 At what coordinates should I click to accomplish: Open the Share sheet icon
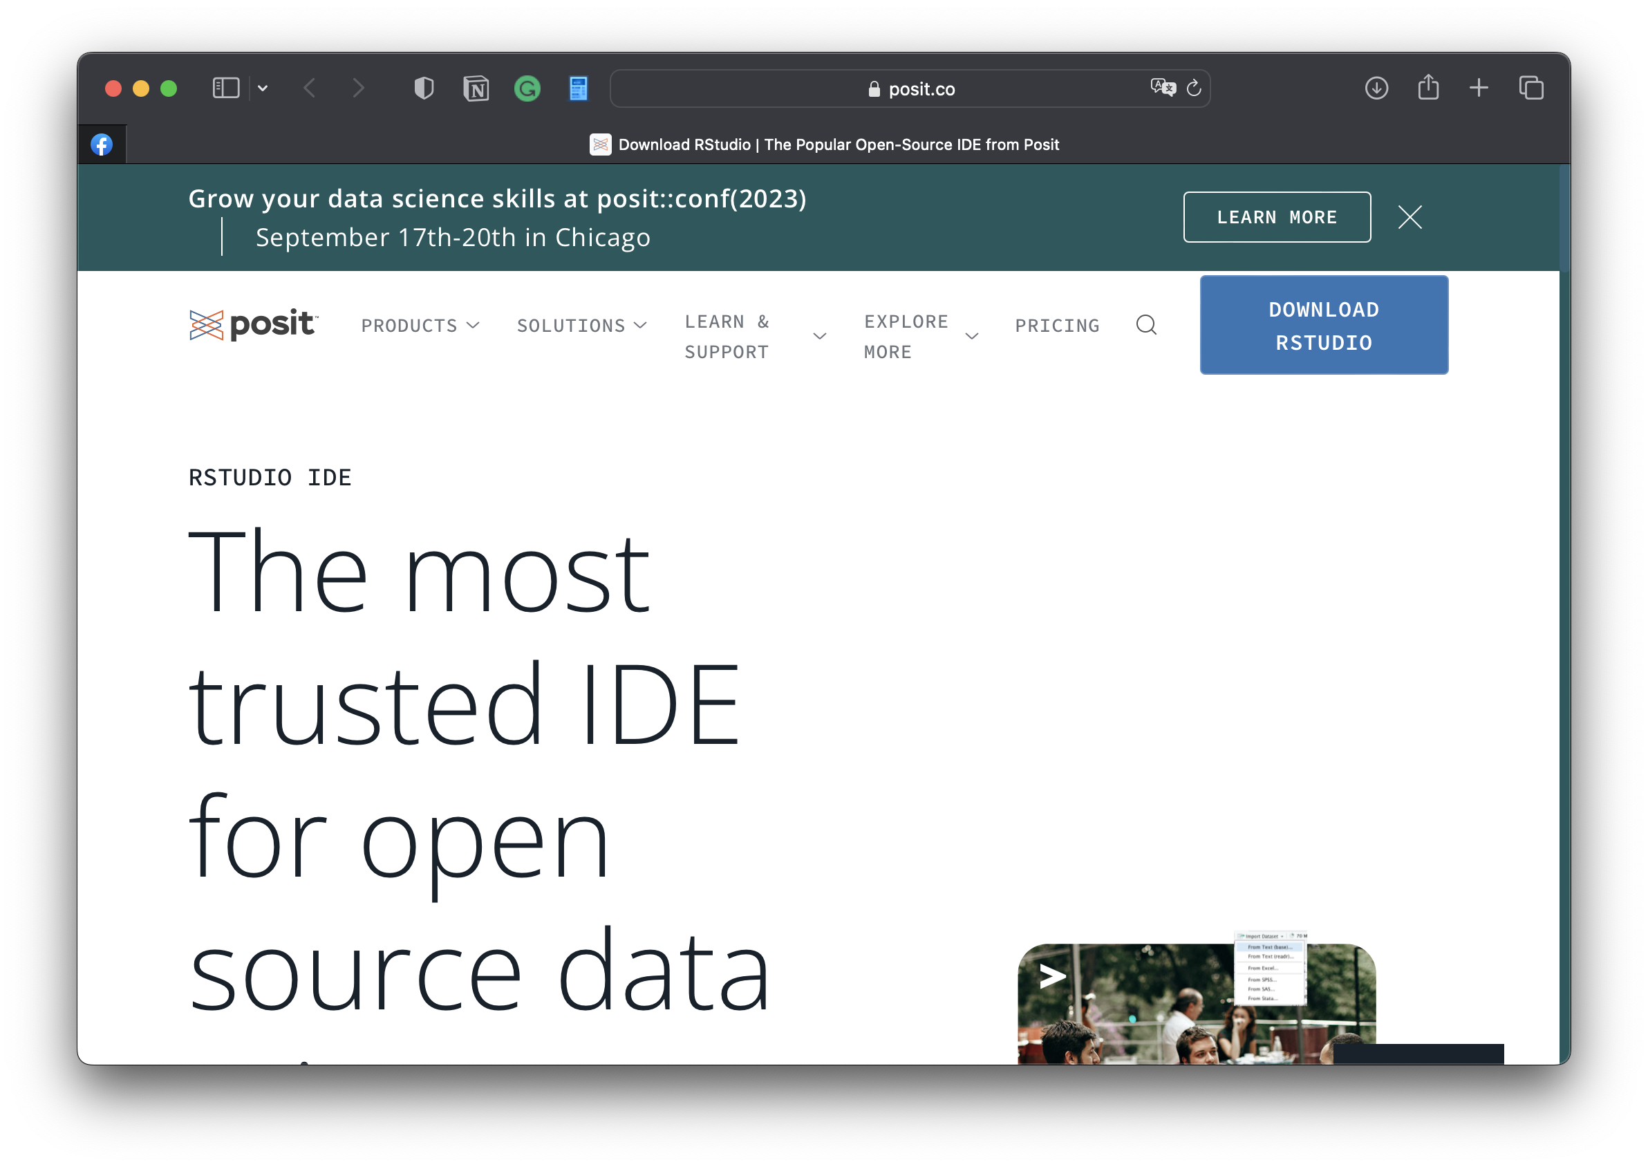[1427, 88]
